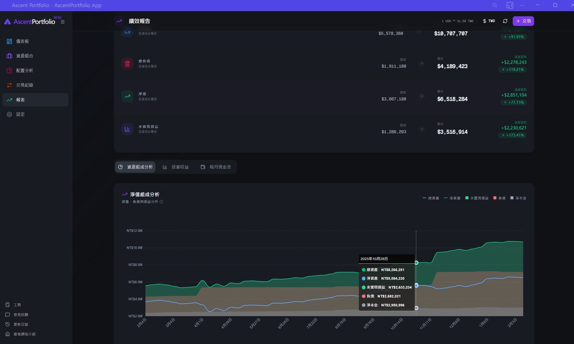
Task: Click the arrow icon in 總負債 row
Action: click(422, 64)
